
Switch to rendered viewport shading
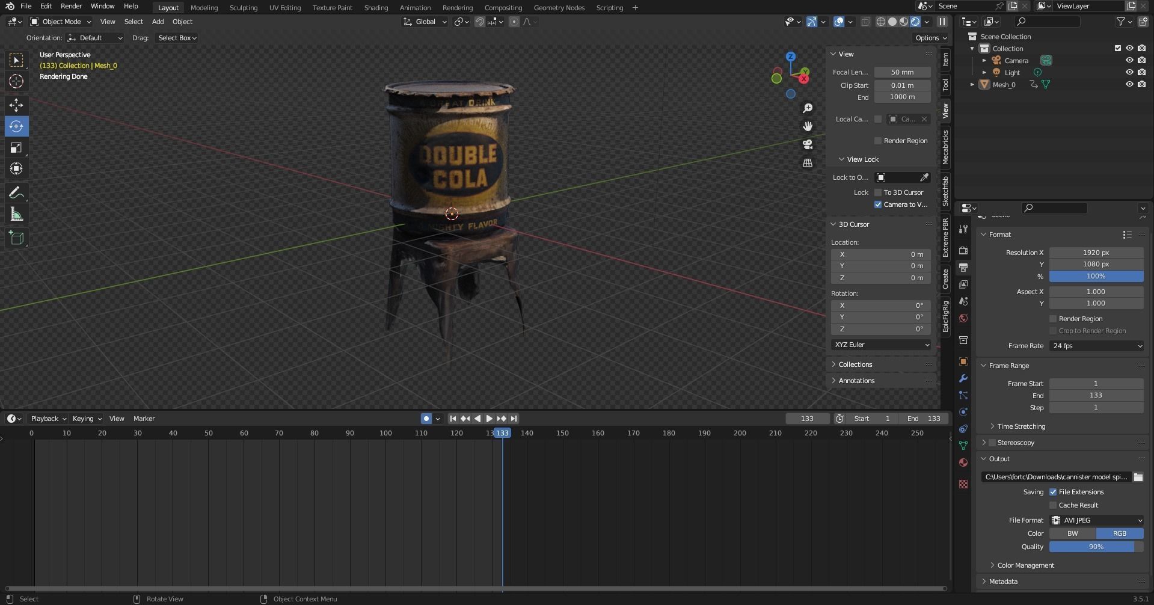[x=915, y=22]
